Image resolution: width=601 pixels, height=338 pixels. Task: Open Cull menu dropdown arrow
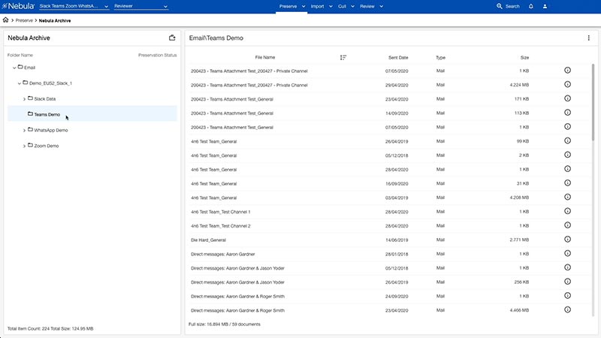pyautogui.click(x=352, y=7)
